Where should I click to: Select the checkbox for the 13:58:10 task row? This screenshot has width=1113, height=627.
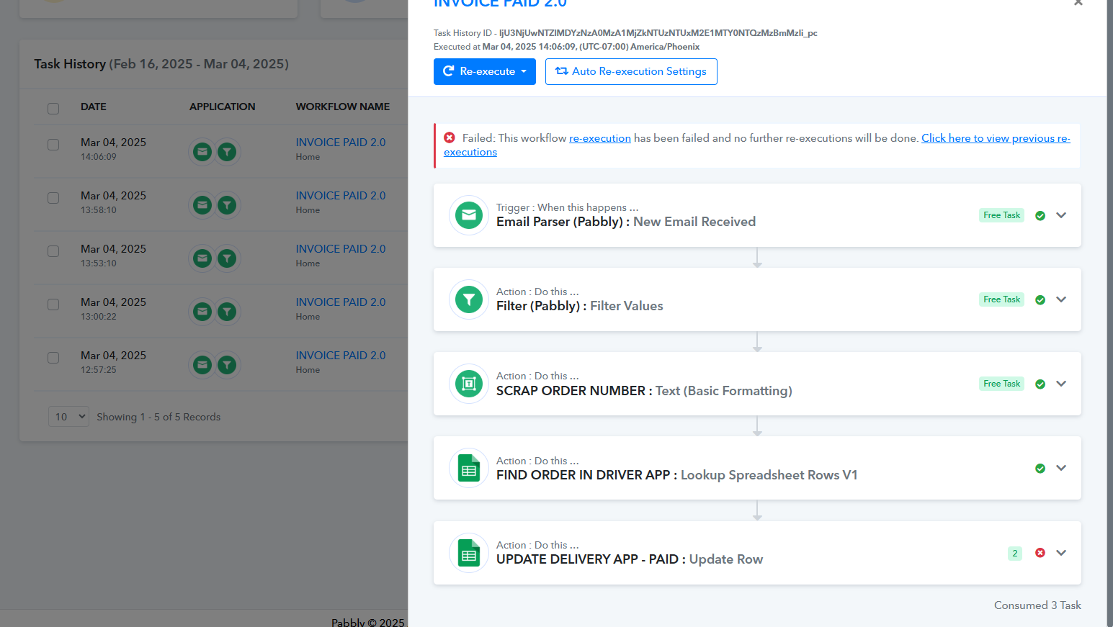coord(53,198)
